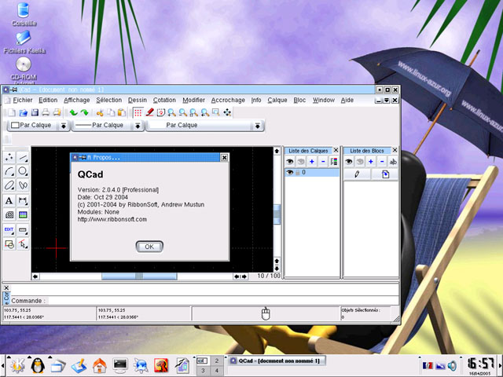The image size is (503, 377).
Task: Click the previous view zoom icon
Action: [x=205, y=112]
